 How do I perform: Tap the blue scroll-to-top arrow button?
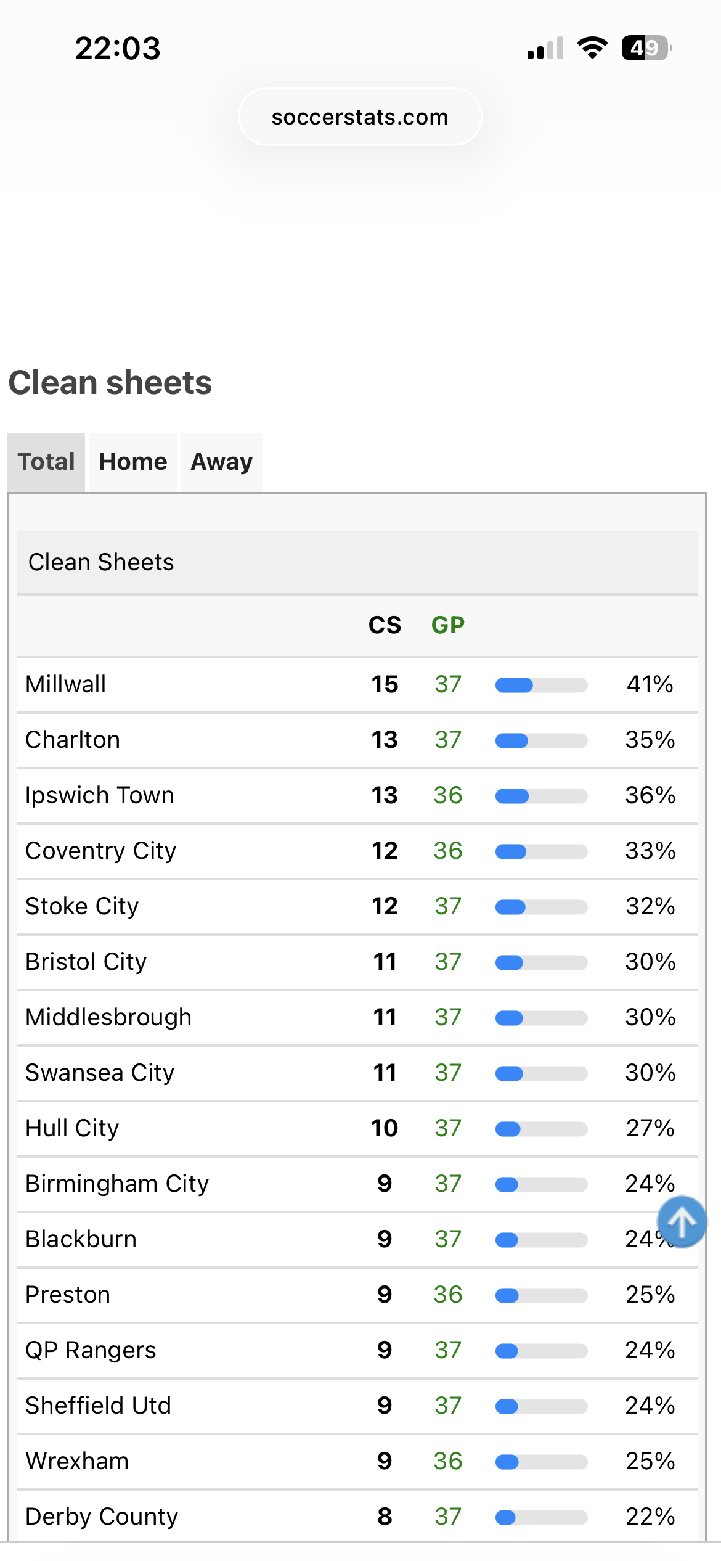682,1222
